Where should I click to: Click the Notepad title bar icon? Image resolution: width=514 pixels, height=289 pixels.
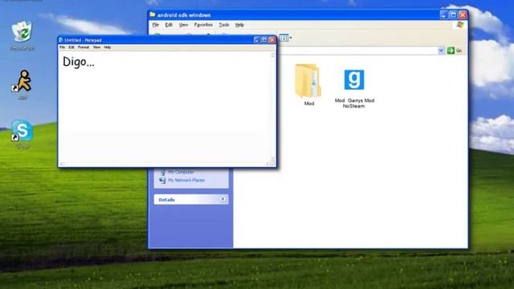61,40
